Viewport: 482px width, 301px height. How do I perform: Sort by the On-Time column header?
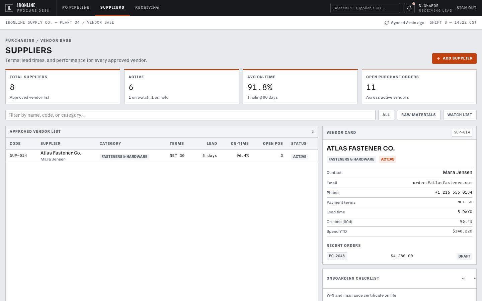coord(240,143)
